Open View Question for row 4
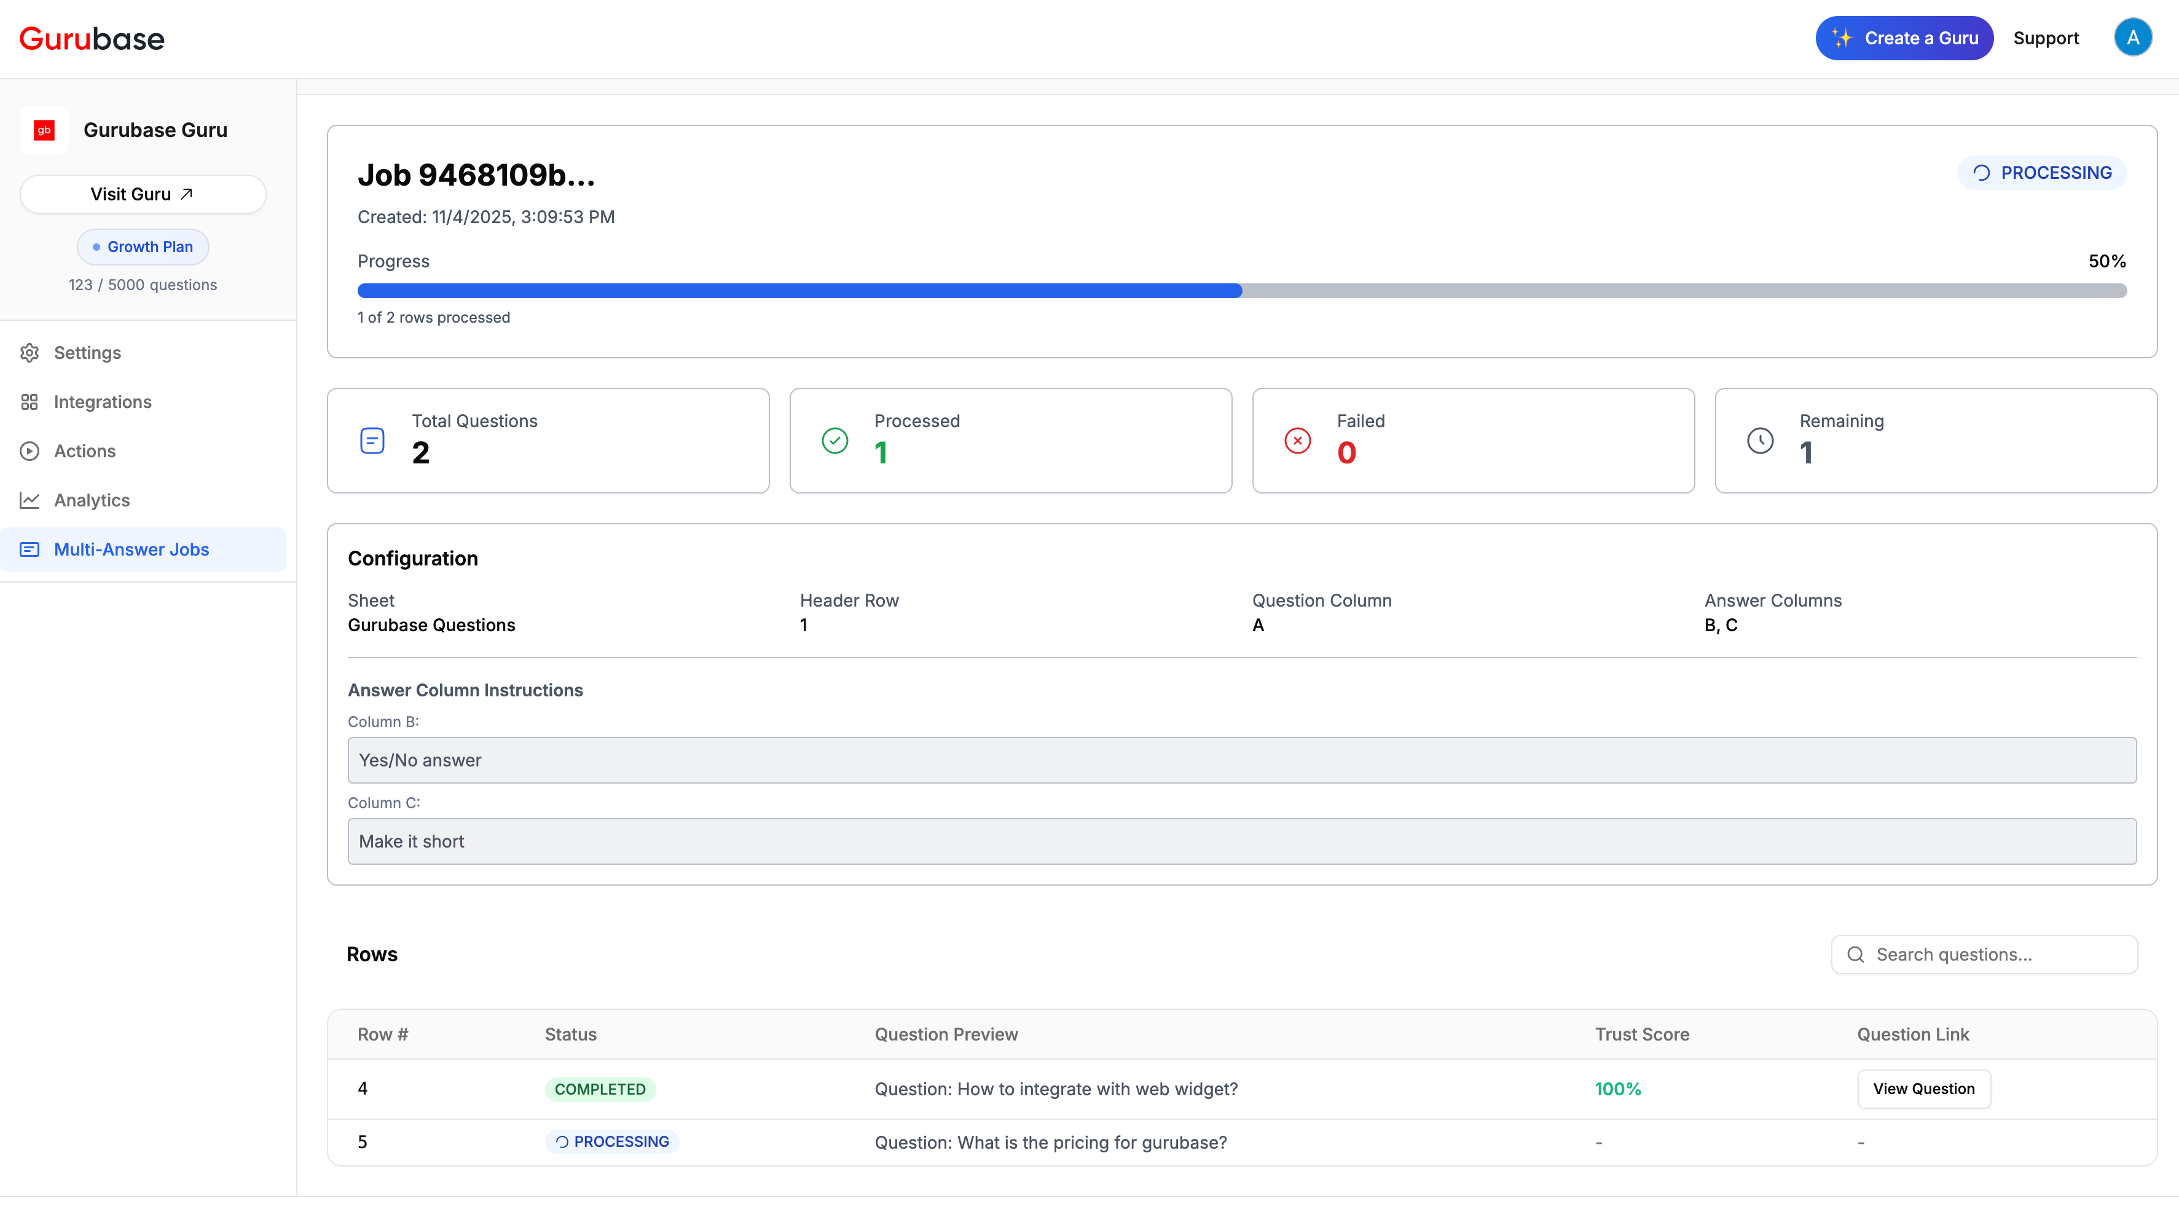 pyautogui.click(x=1923, y=1088)
